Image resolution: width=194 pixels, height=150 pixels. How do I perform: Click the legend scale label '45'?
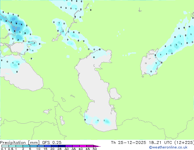tap(88, 149)
